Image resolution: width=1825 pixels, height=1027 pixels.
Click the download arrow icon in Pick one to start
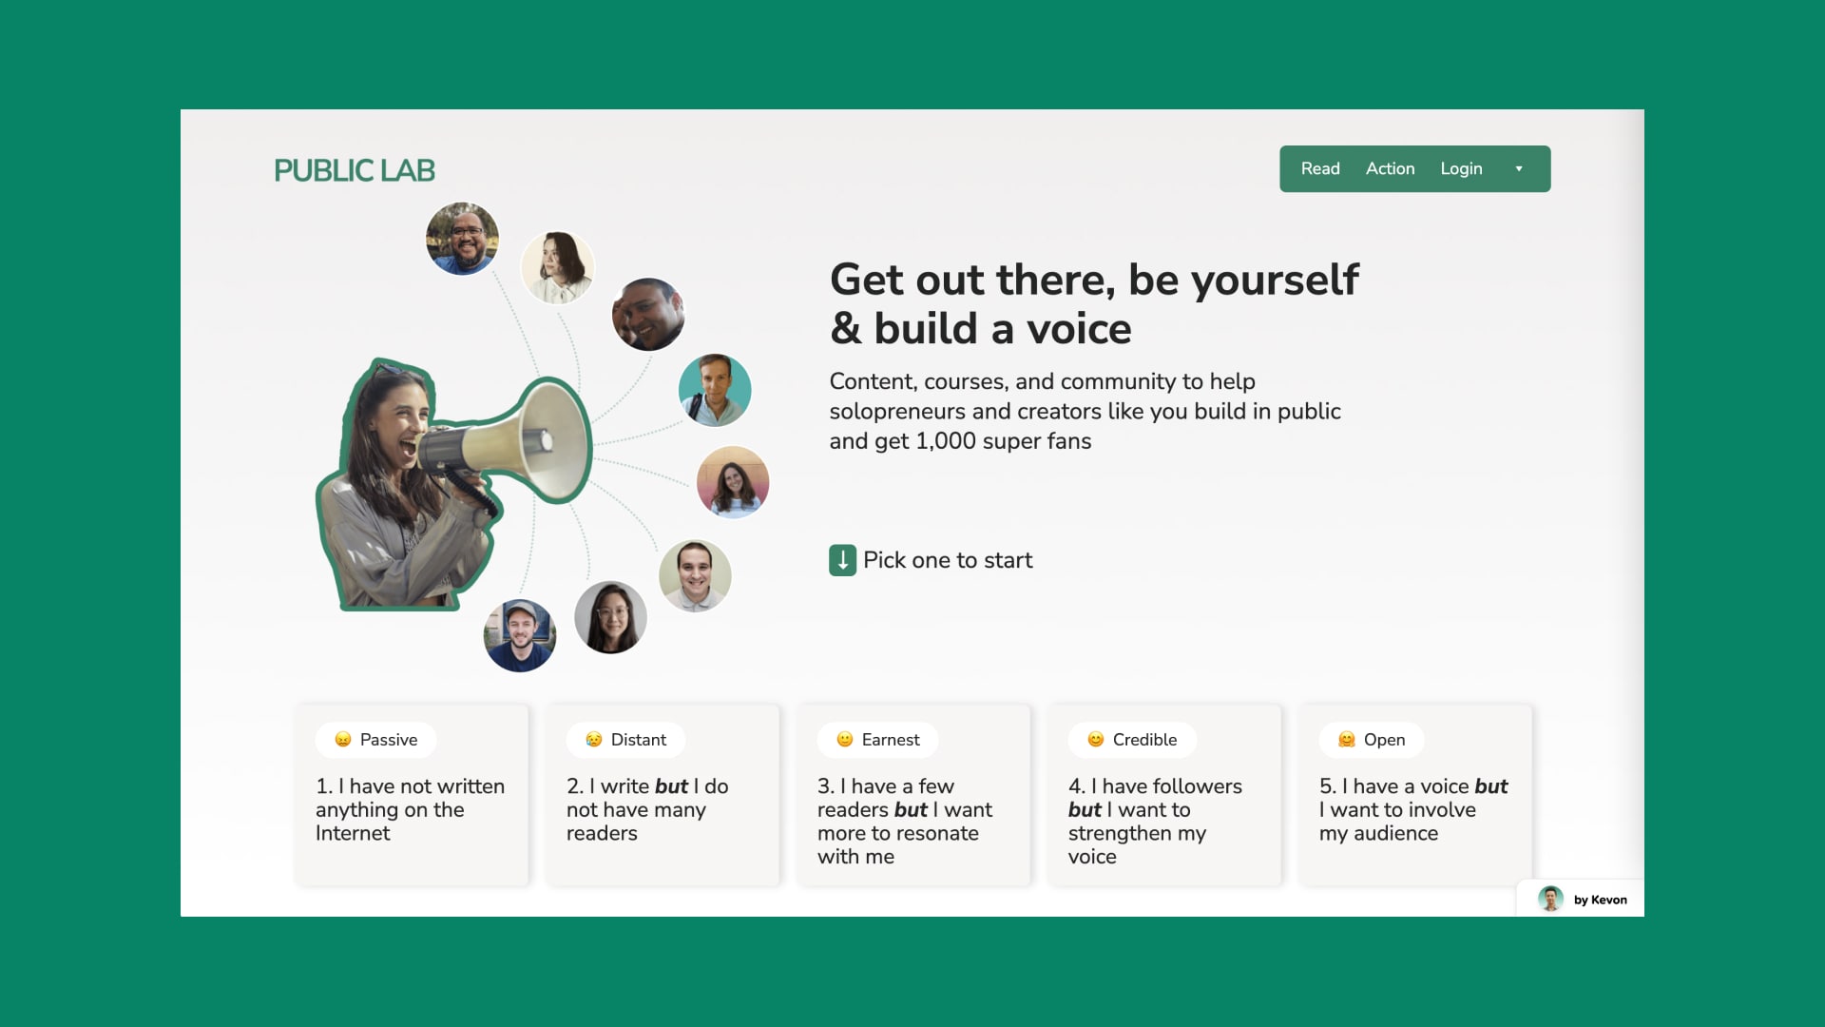pos(842,559)
